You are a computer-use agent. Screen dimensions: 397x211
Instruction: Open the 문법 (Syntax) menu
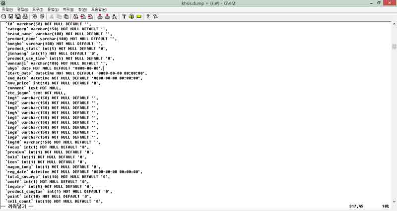tap(53, 9)
